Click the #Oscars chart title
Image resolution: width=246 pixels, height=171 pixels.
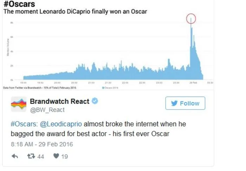click(19, 4)
